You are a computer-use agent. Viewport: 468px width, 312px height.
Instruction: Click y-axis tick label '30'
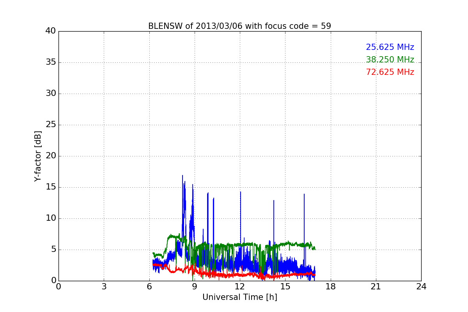pos(51,94)
